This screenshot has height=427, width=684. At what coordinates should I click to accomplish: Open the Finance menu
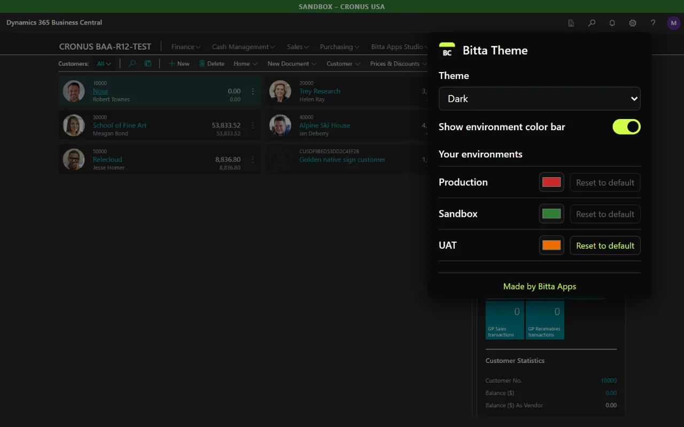[x=186, y=47]
